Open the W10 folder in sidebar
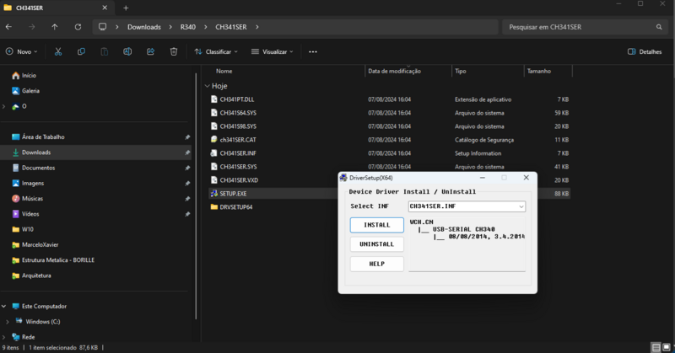 pos(28,229)
